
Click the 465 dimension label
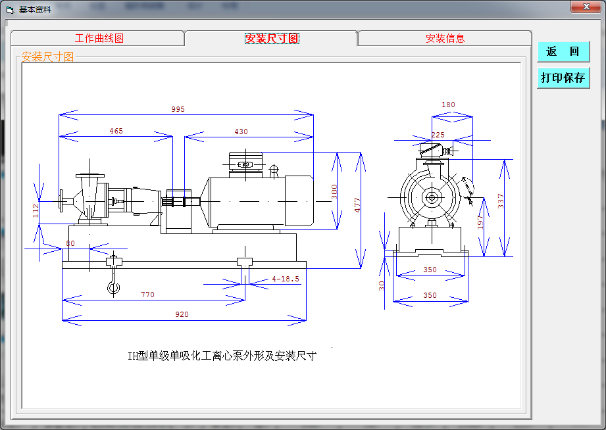(116, 131)
